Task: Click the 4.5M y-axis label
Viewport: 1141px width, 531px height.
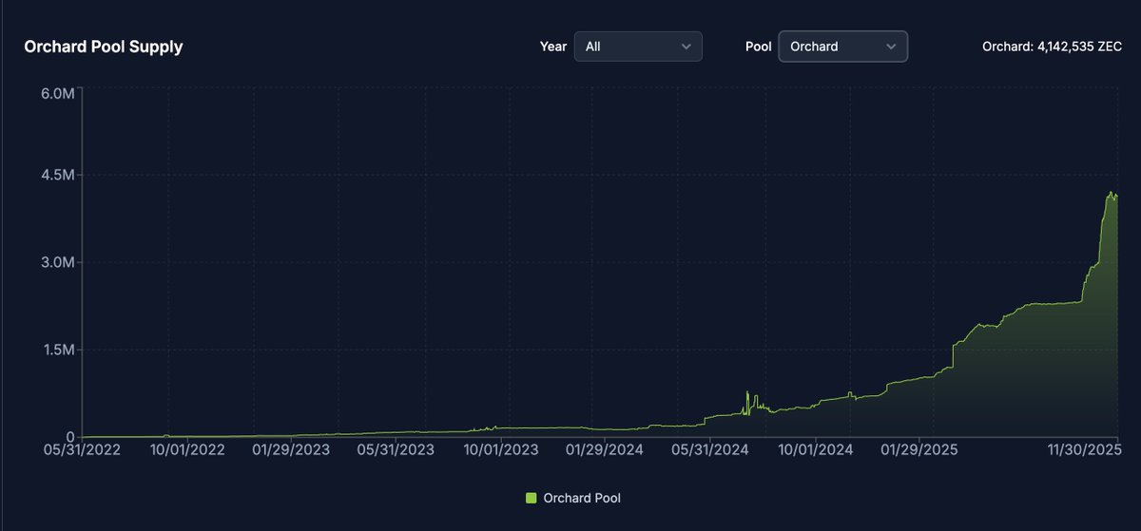Action: coord(59,176)
